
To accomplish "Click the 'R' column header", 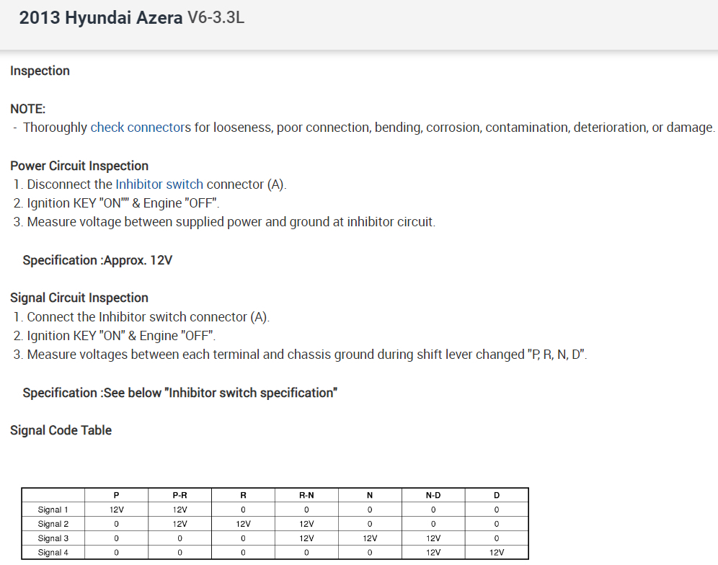I will click(x=243, y=495).
